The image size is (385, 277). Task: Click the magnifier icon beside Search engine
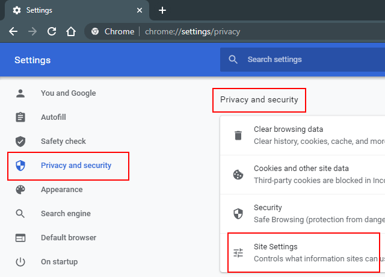coord(20,214)
